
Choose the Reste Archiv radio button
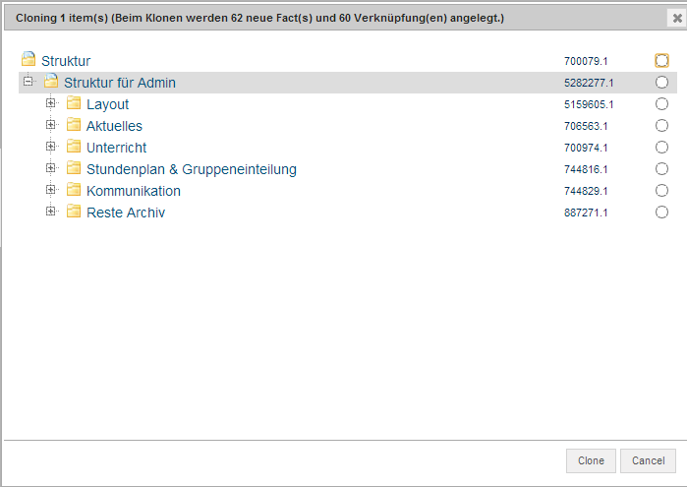661,213
